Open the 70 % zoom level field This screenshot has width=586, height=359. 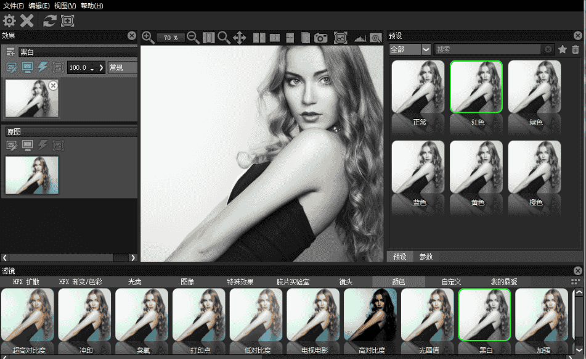171,38
